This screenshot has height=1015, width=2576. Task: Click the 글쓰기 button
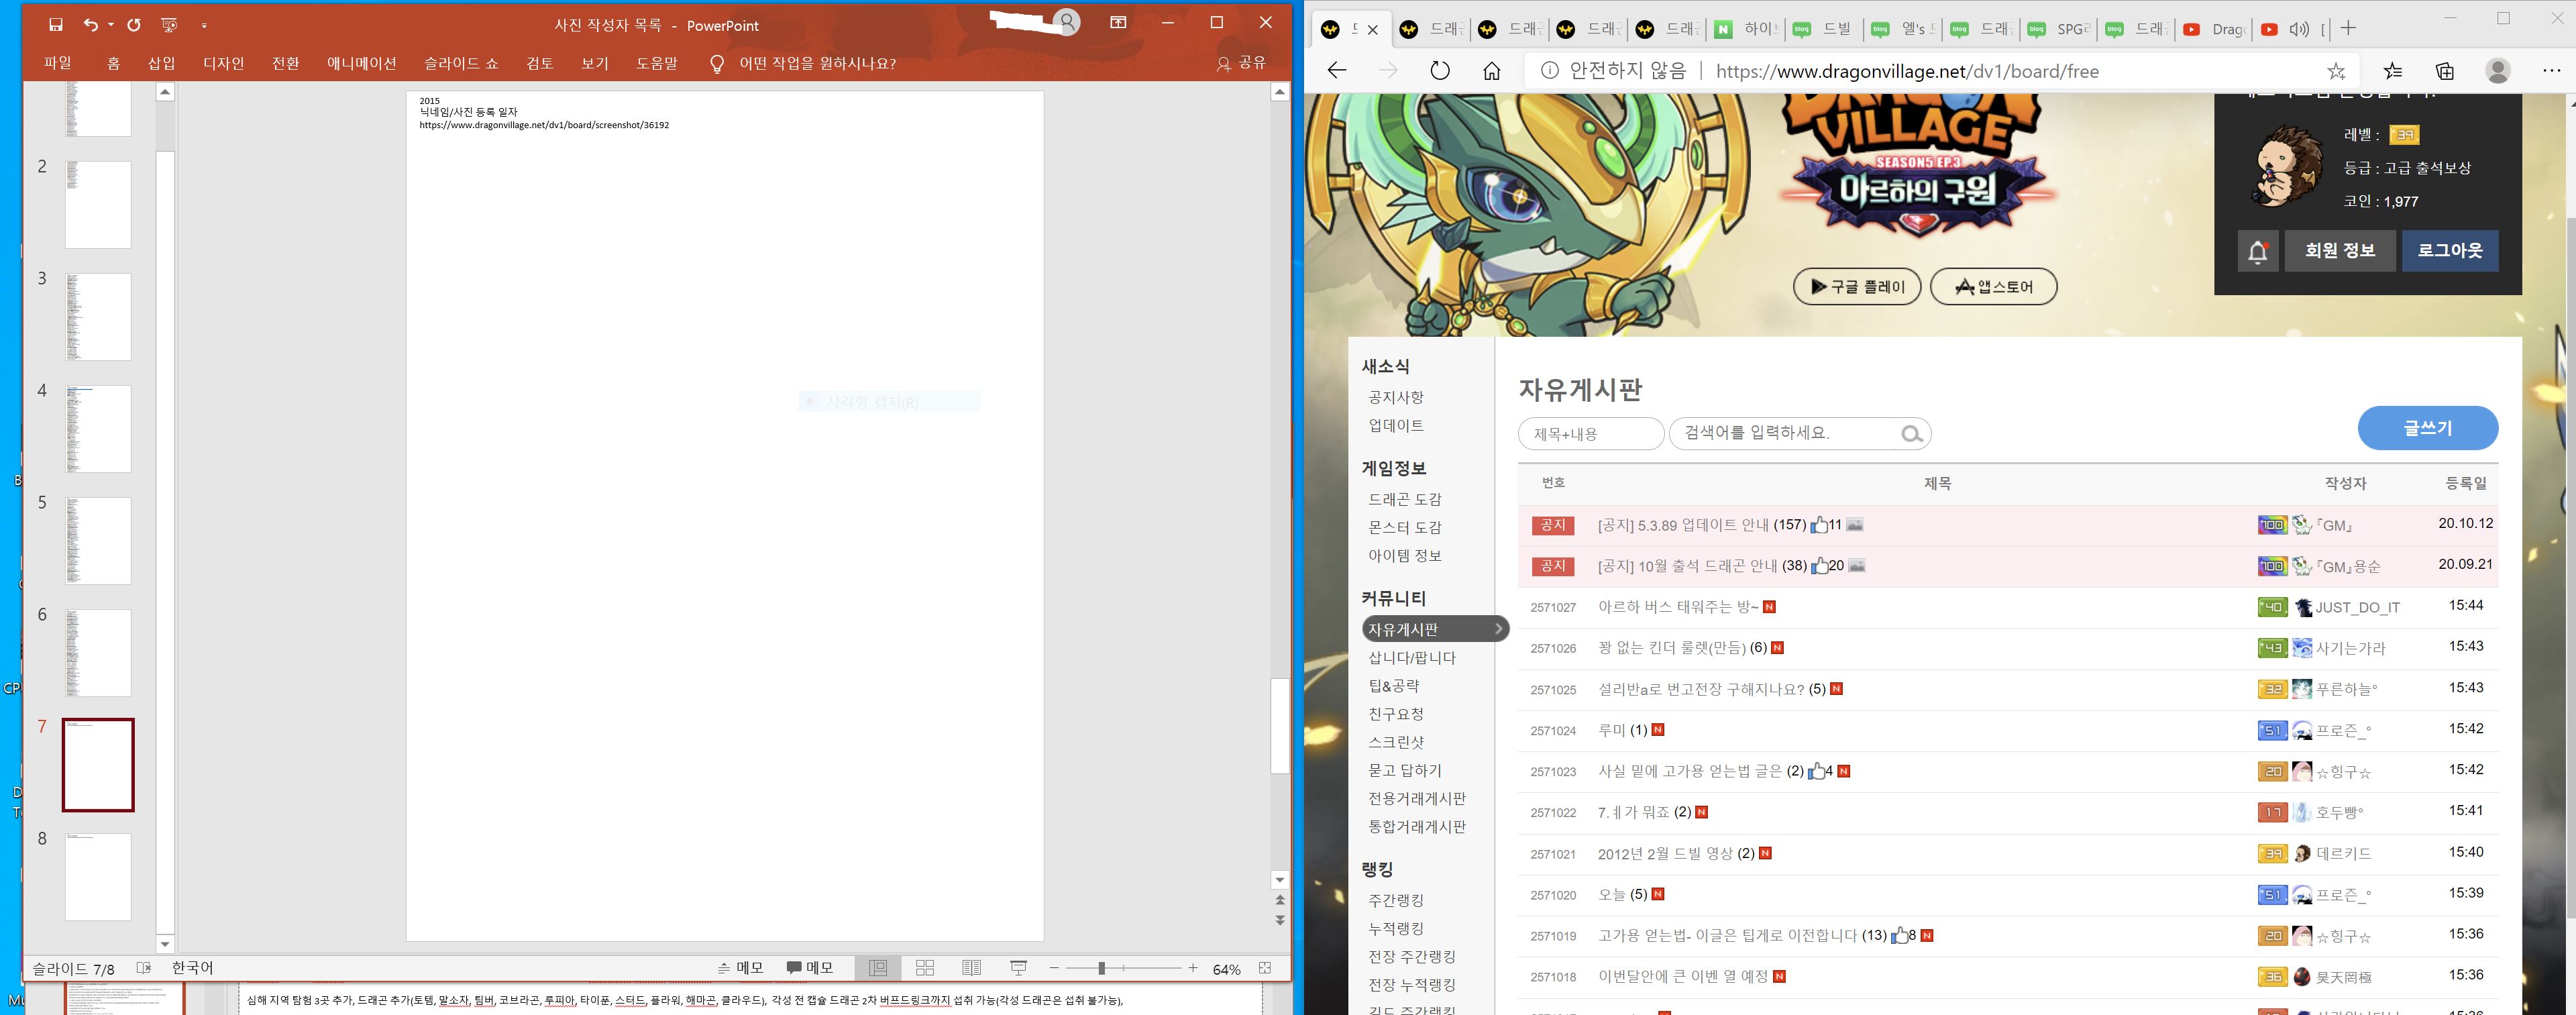point(2427,428)
